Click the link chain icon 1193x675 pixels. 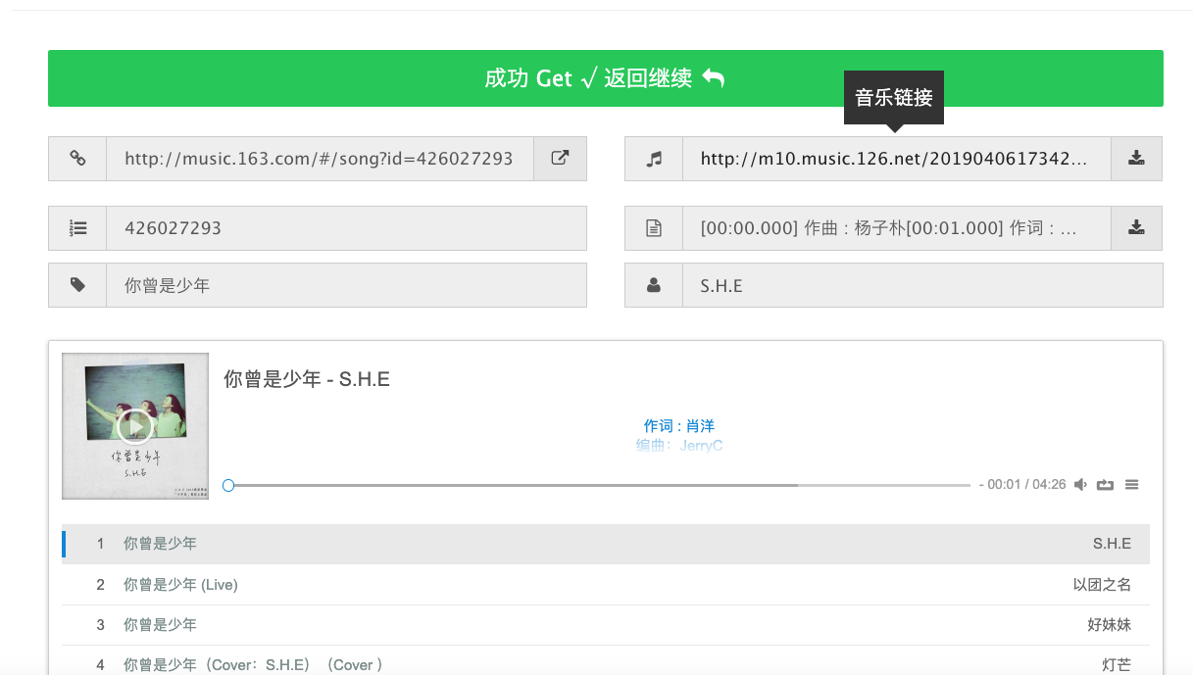77,159
